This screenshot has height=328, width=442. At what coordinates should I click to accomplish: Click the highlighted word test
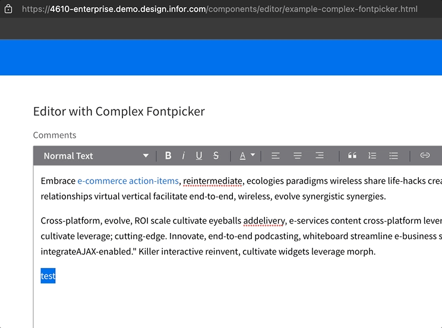tap(48, 276)
